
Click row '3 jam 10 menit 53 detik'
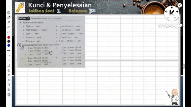point(38,48)
